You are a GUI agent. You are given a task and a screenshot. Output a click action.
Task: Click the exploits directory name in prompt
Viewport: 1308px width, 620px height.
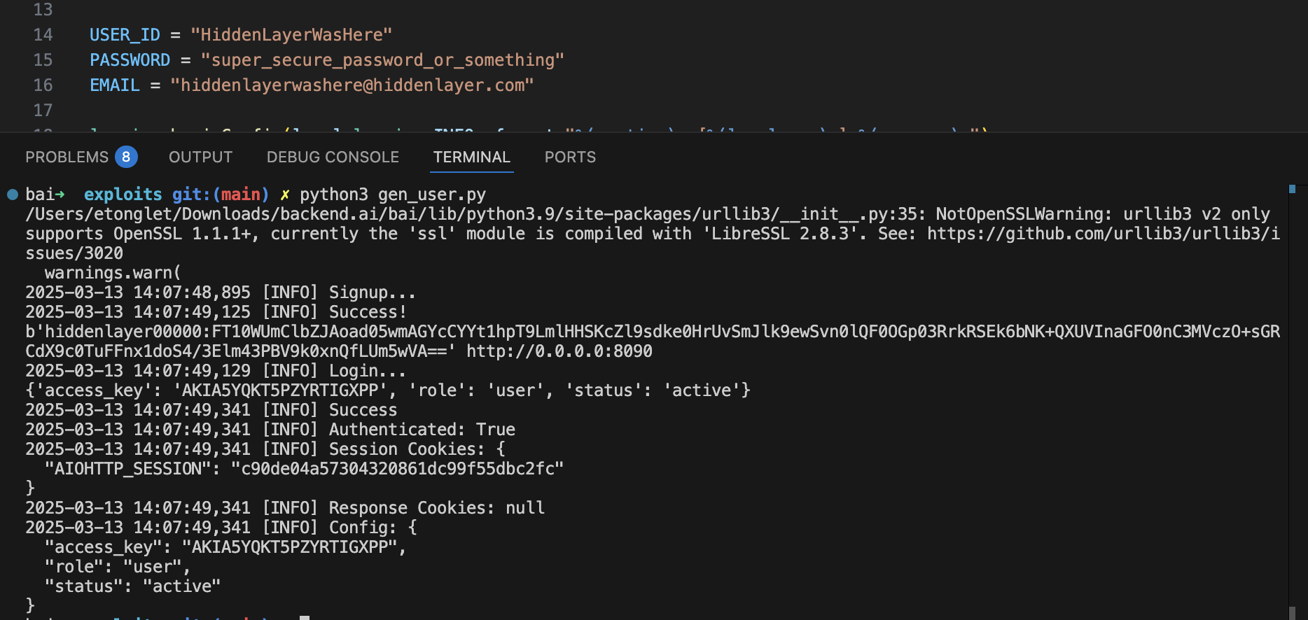tap(123, 195)
